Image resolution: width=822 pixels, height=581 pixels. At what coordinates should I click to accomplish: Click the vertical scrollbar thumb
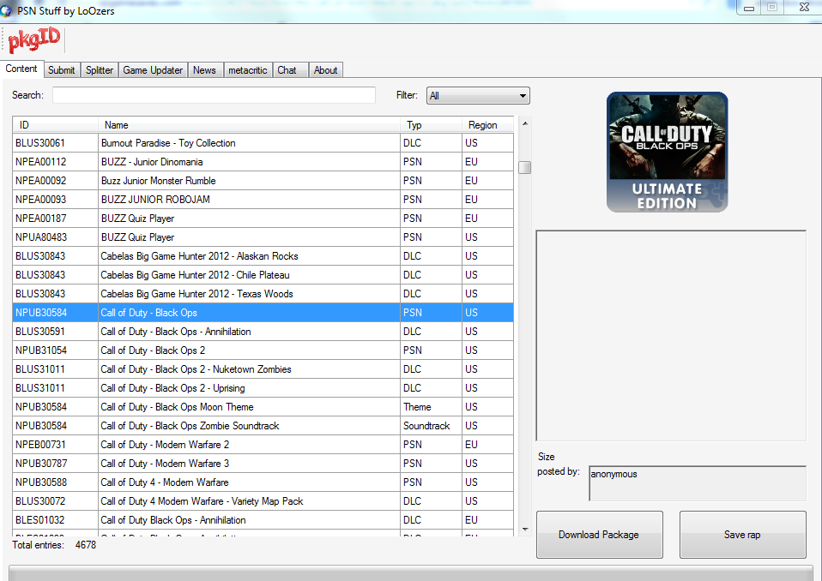[524, 168]
